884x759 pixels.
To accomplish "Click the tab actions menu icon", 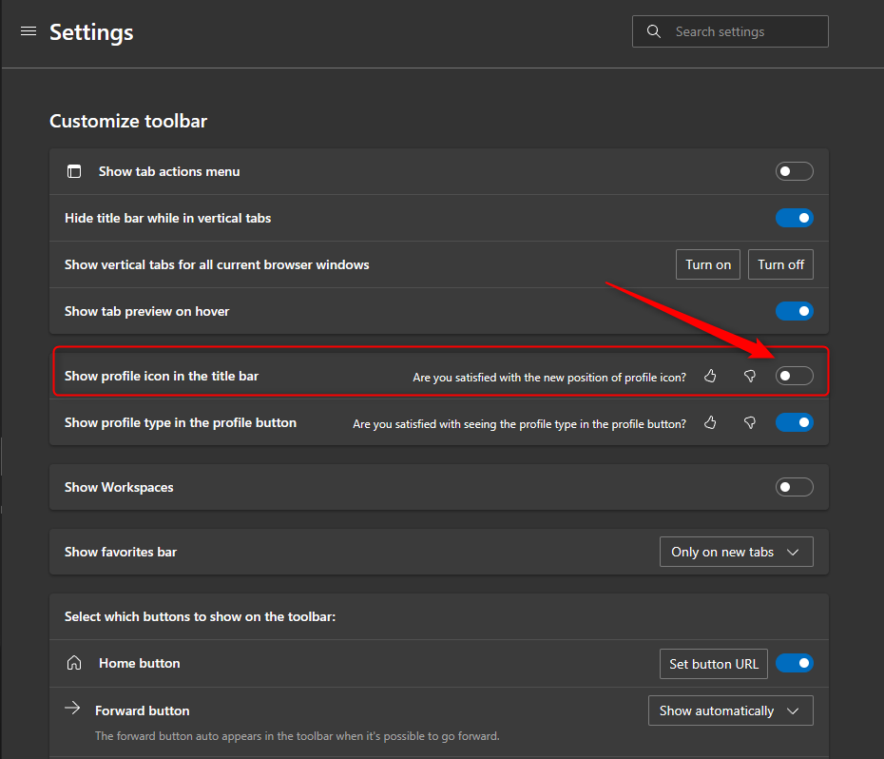I will 74,171.
